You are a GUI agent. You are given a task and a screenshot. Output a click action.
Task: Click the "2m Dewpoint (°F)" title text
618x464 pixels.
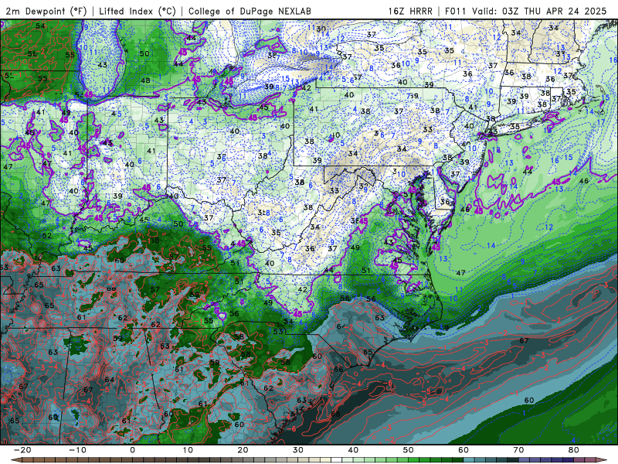[x=45, y=11]
